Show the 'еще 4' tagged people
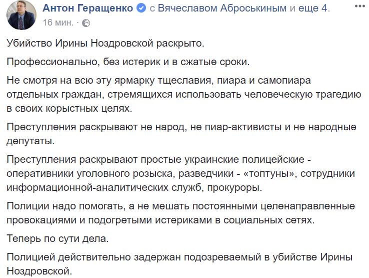The height and width of the screenshot is (278, 369). [x=312, y=8]
